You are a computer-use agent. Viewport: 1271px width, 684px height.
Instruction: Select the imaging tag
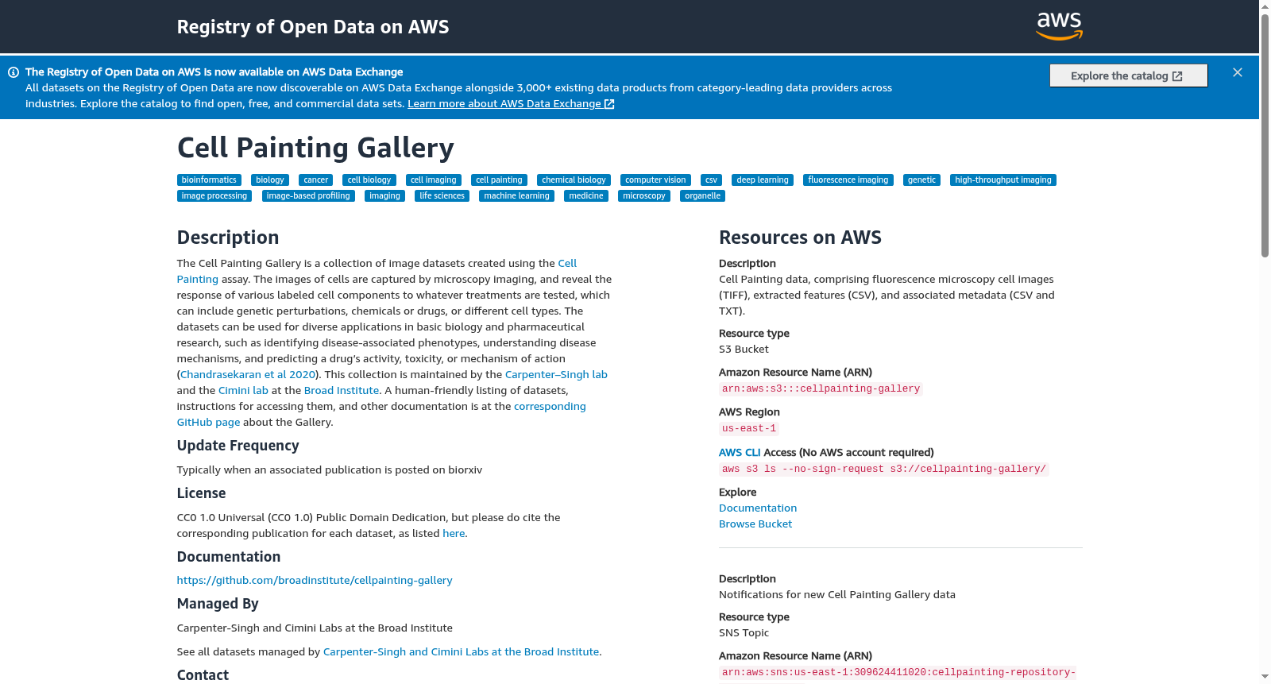[385, 196]
